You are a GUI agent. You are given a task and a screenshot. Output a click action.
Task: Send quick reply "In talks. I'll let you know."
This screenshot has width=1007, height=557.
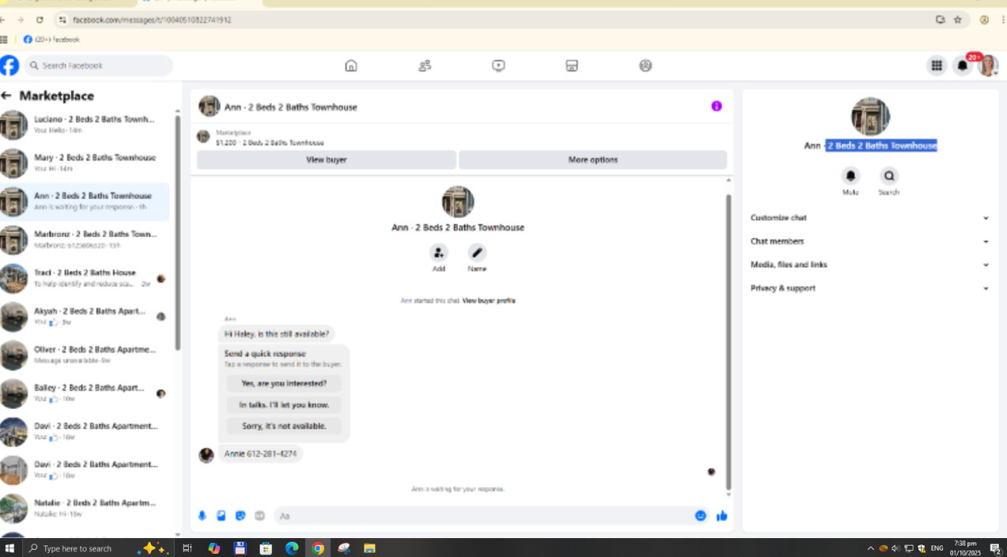pyautogui.click(x=283, y=405)
